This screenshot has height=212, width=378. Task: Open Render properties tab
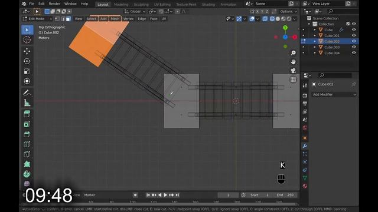click(305, 95)
